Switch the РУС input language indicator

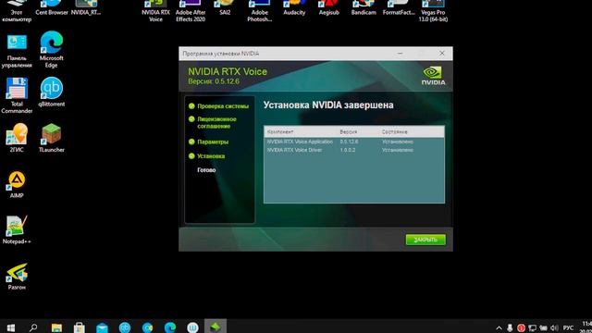(x=568, y=328)
